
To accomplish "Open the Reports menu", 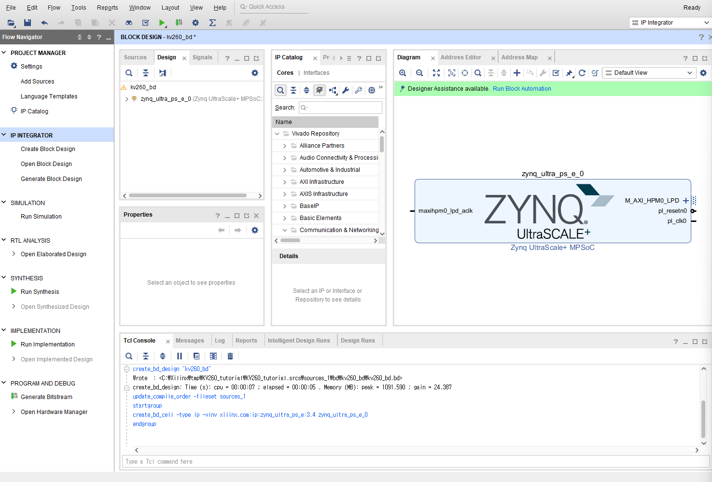I will tap(107, 8).
